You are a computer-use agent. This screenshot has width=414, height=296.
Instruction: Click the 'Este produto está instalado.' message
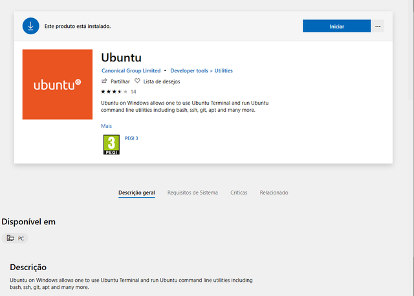pos(78,26)
